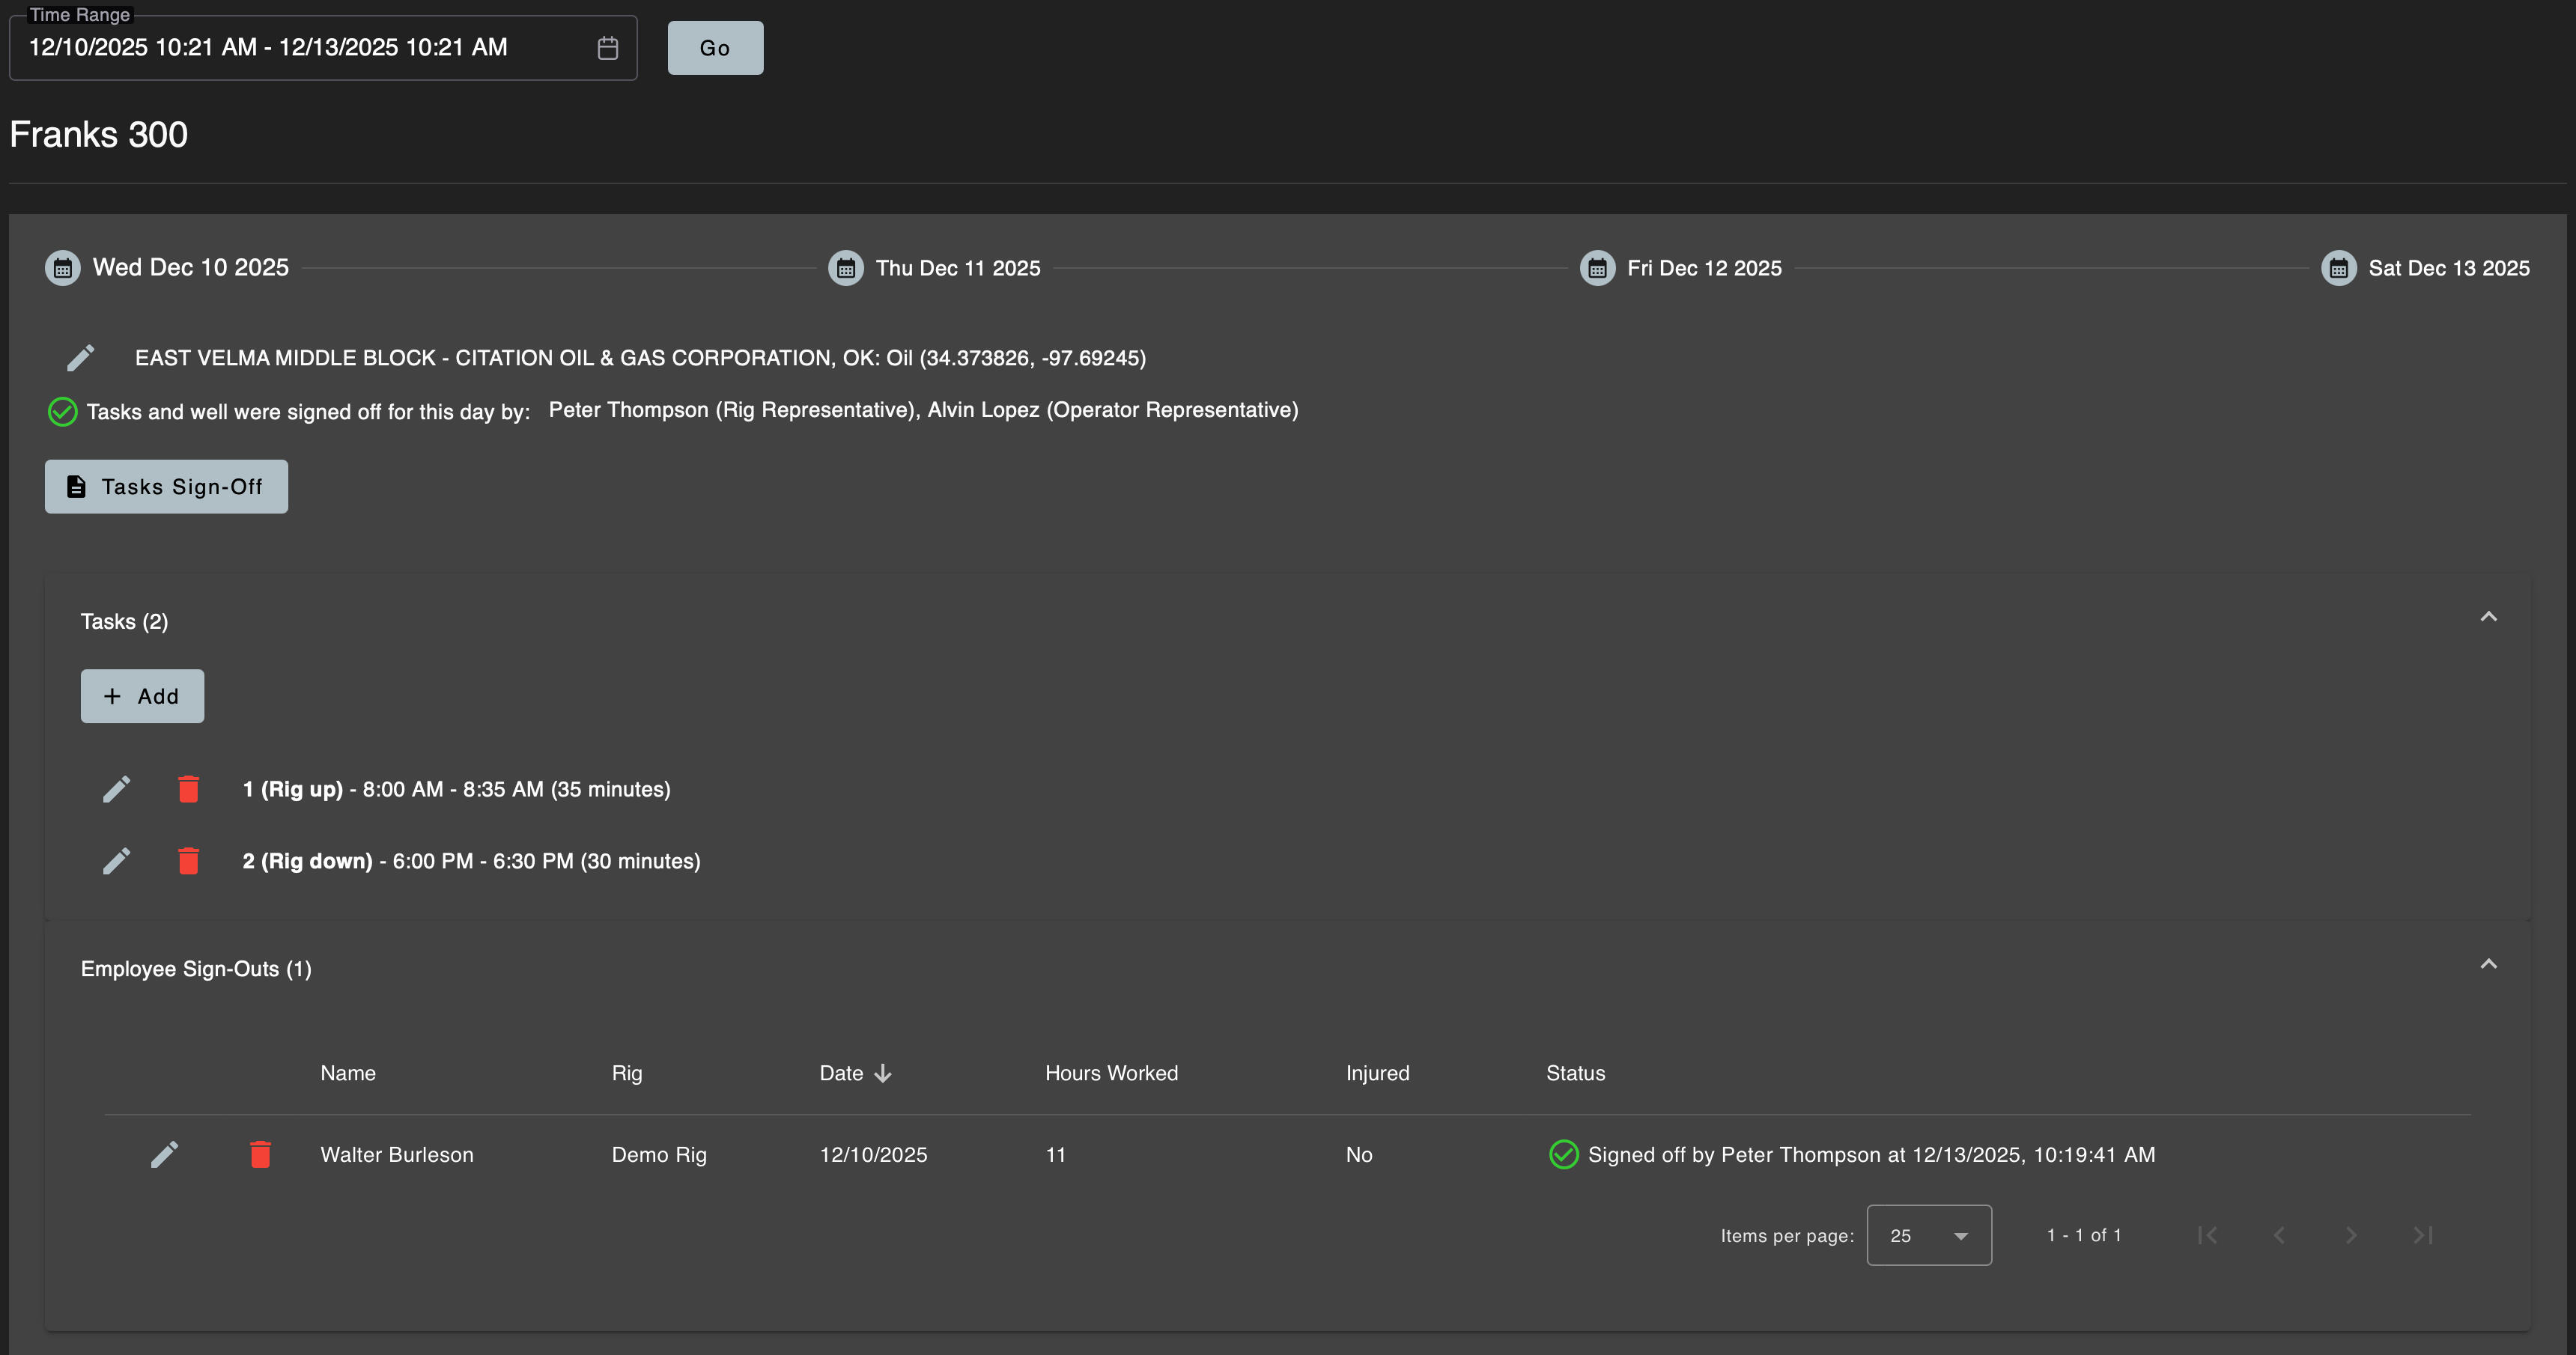The image size is (2576, 1355).
Task: Add a new task
Action: (142, 696)
